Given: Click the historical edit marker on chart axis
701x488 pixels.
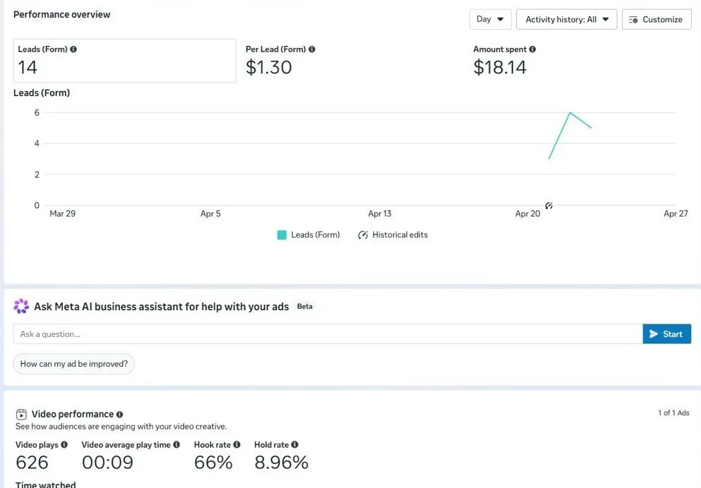Looking at the screenshot, I should (x=549, y=205).
